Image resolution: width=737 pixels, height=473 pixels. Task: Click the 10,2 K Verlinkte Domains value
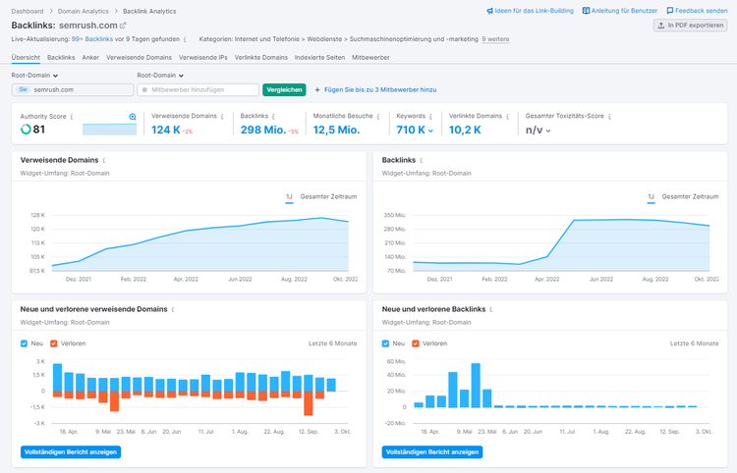pos(465,130)
